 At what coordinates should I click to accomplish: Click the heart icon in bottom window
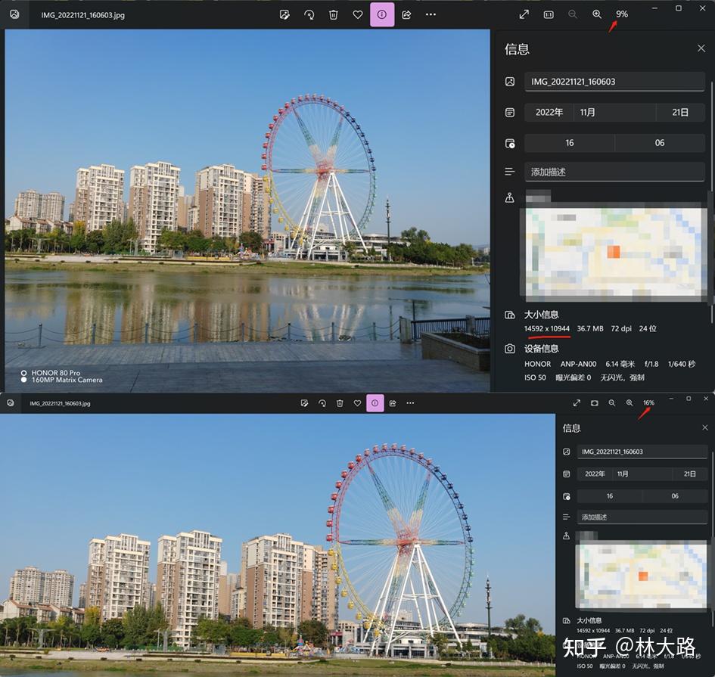pos(357,403)
